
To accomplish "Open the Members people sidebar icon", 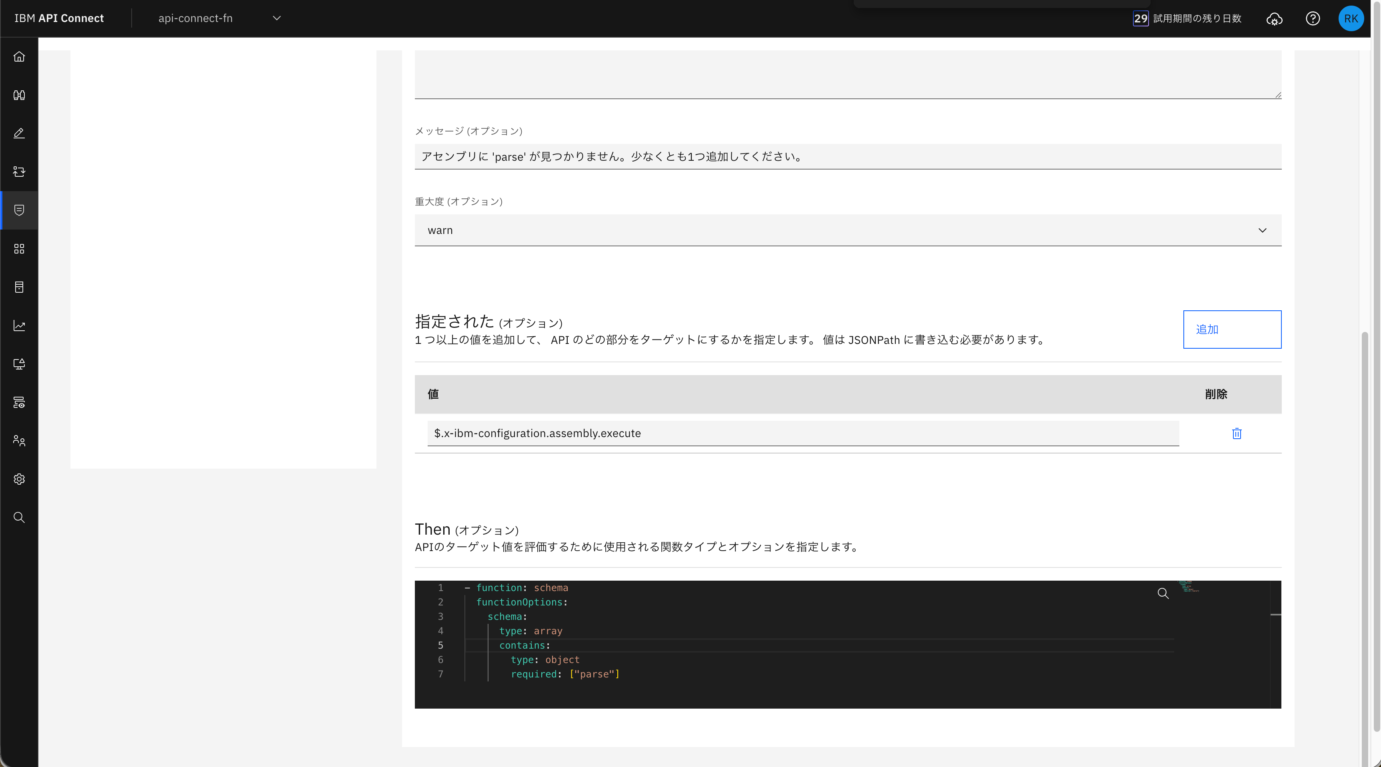I will 19,441.
